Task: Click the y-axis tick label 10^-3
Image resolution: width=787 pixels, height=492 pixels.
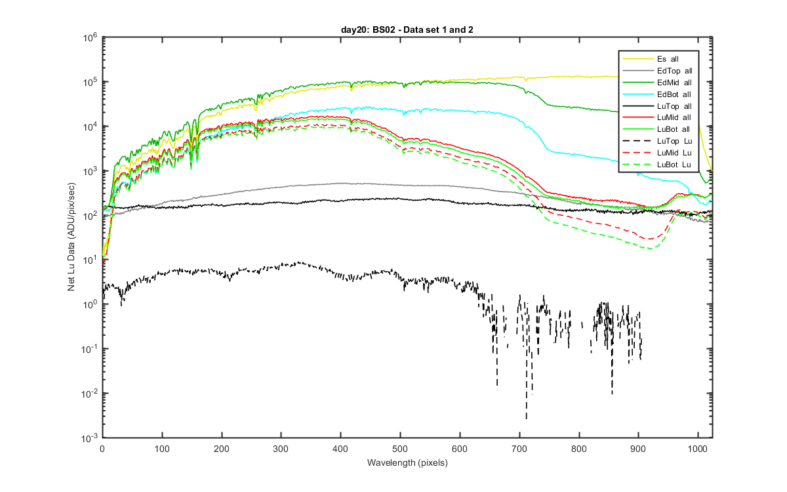Action: point(89,437)
